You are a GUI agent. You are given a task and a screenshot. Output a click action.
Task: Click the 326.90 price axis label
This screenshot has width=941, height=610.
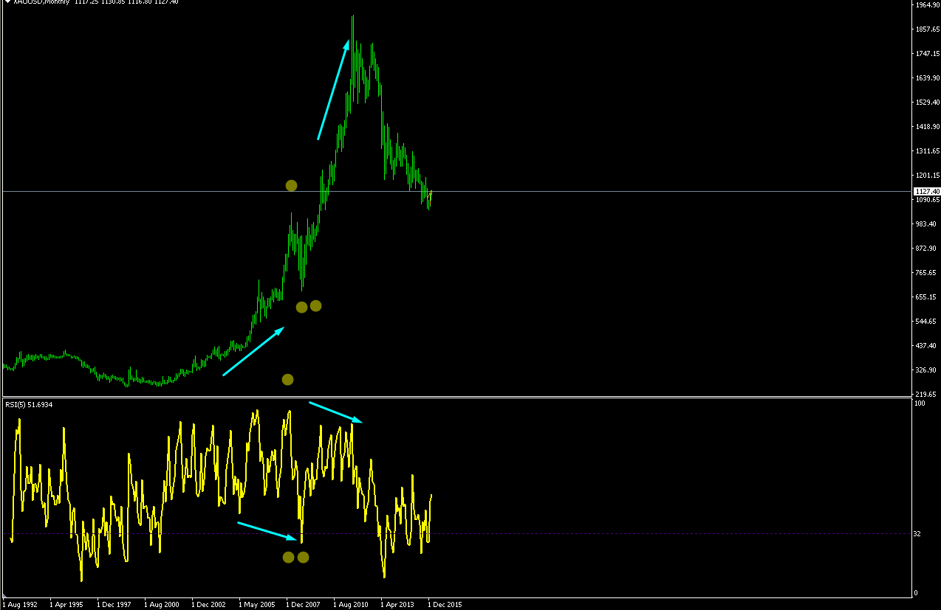(x=928, y=370)
